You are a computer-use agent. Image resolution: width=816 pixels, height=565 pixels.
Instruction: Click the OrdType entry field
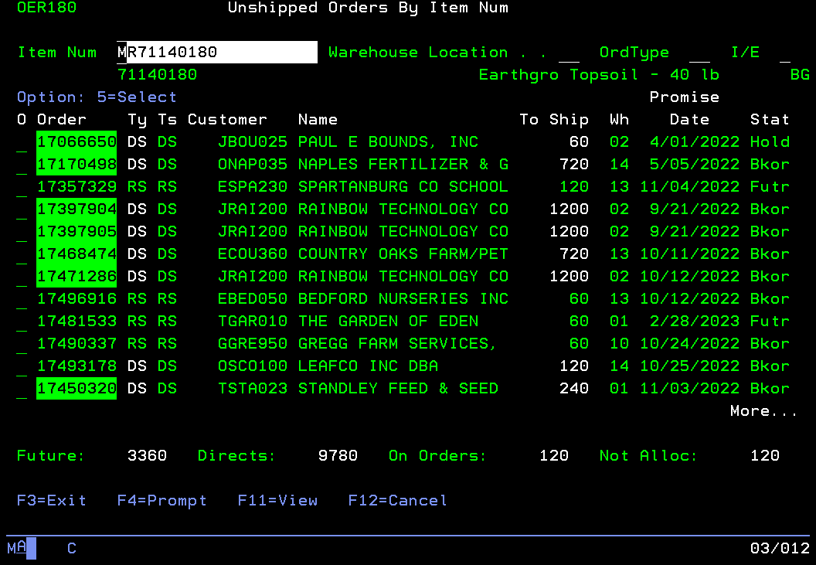pos(699,53)
